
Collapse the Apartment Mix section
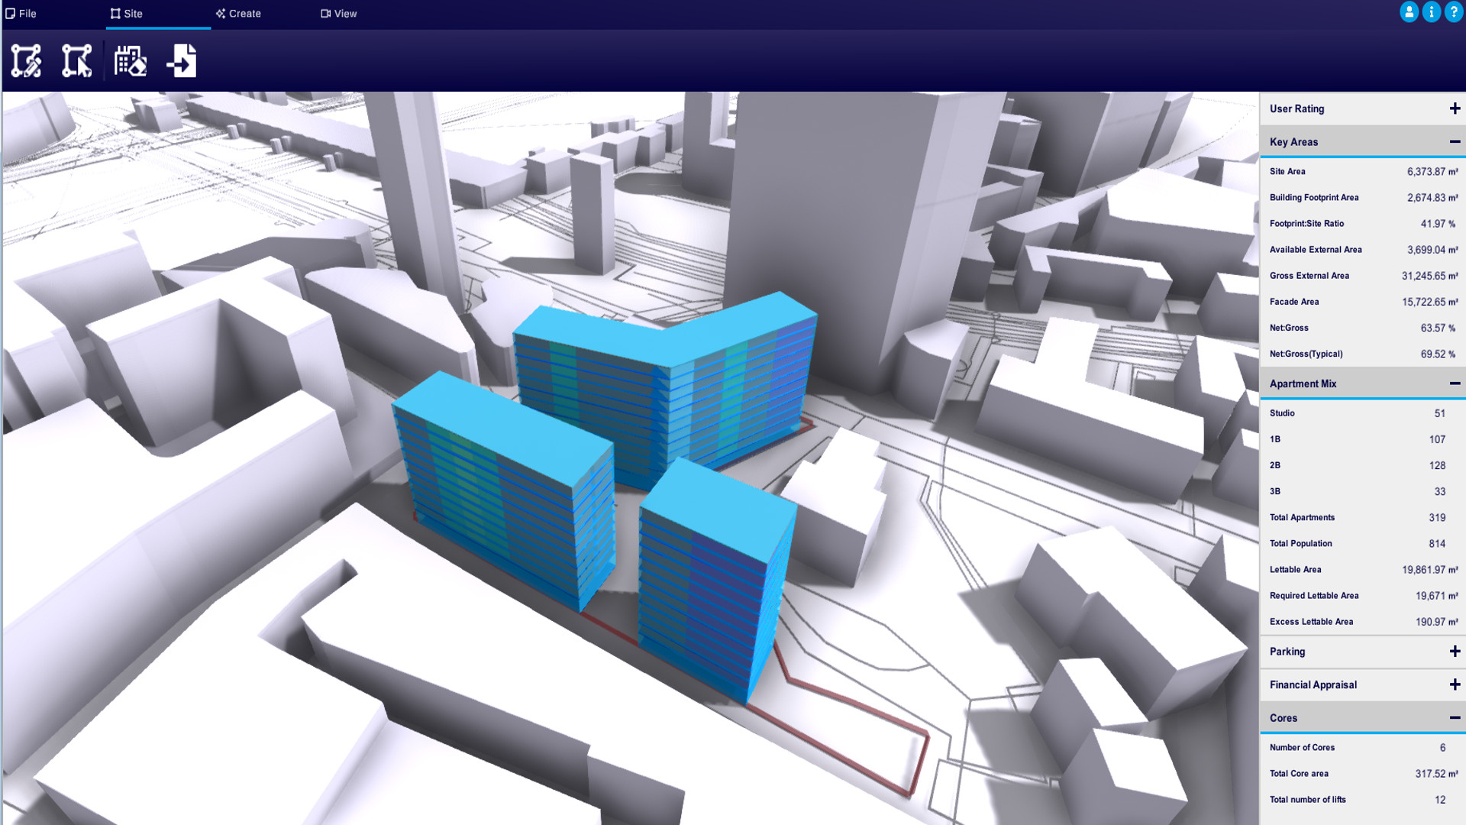1454,383
